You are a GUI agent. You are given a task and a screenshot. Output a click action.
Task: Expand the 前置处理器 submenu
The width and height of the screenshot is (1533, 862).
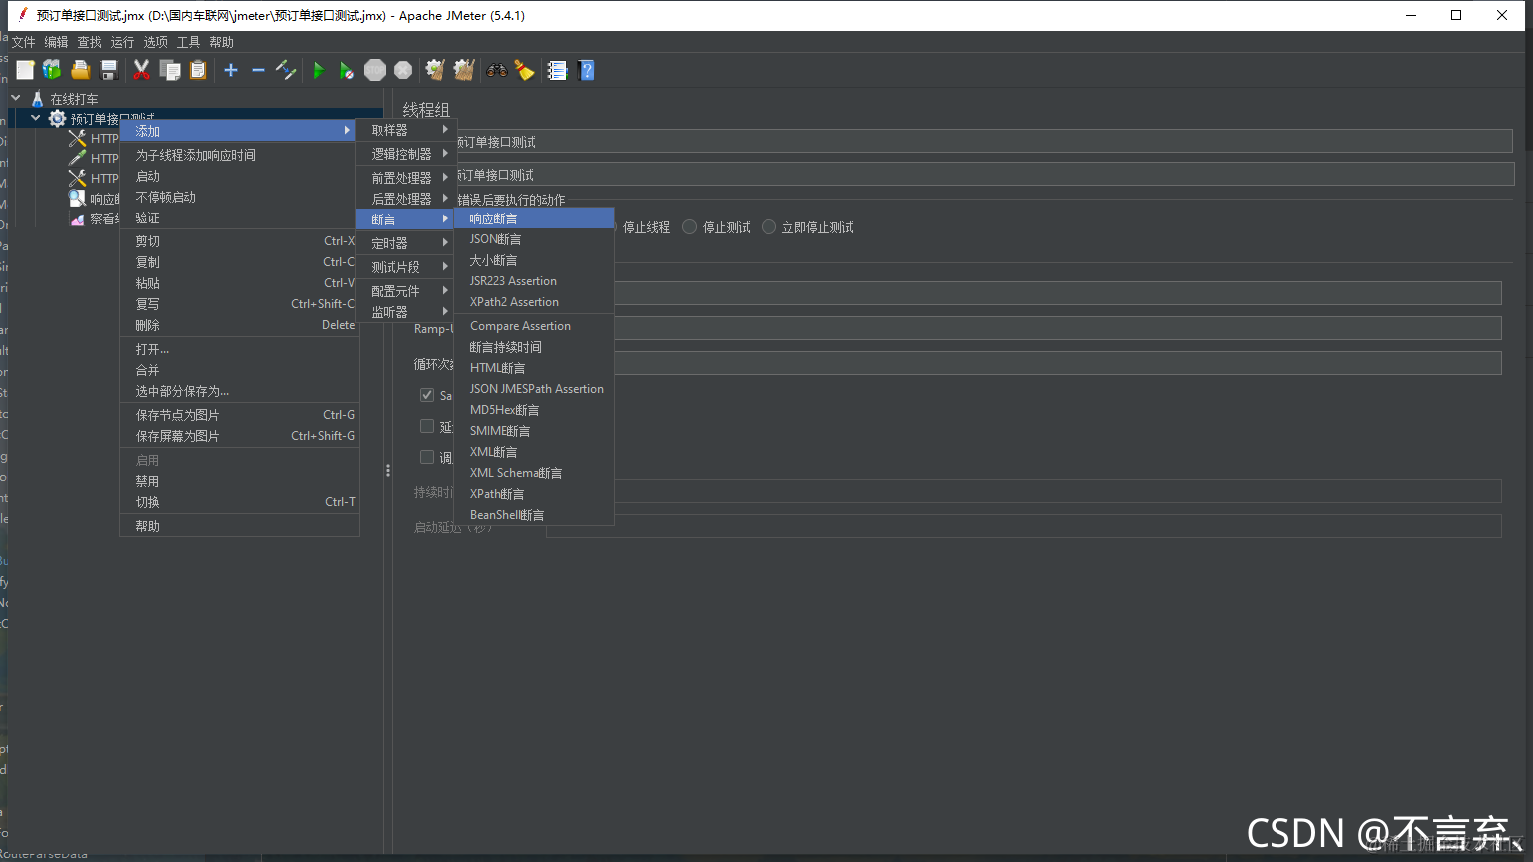[x=406, y=178]
